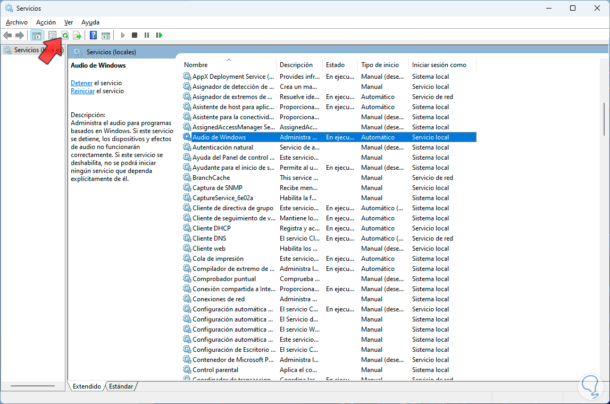This screenshot has width=610, height=404.
Task: Select Servicios (locales) in console tree
Action: (x=33, y=50)
